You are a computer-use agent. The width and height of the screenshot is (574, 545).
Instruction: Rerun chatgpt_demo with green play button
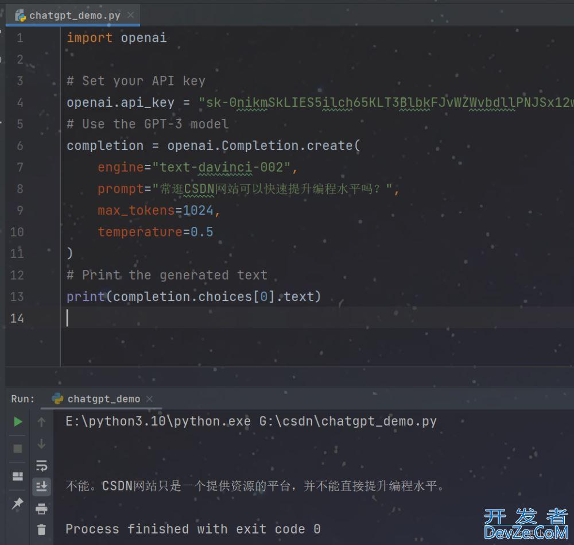tap(18, 422)
